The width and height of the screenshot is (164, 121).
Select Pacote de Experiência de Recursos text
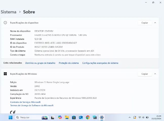pyautogui.click(x=66, y=98)
